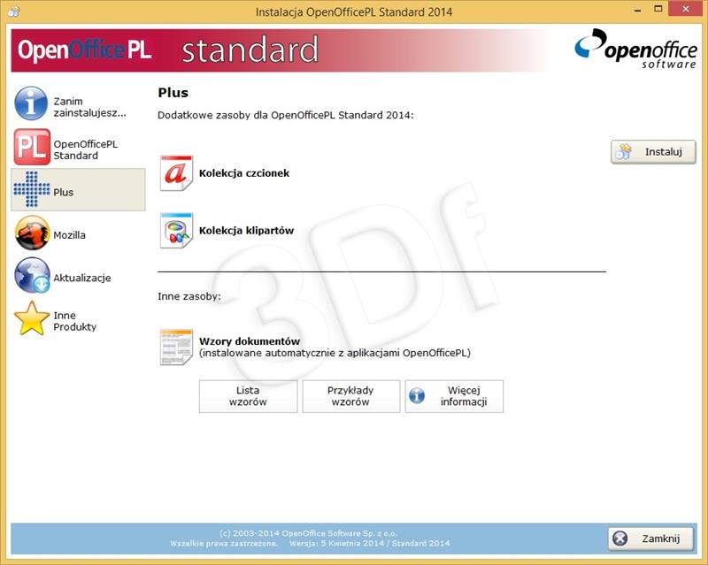Maximize the installer window

click(658, 10)
